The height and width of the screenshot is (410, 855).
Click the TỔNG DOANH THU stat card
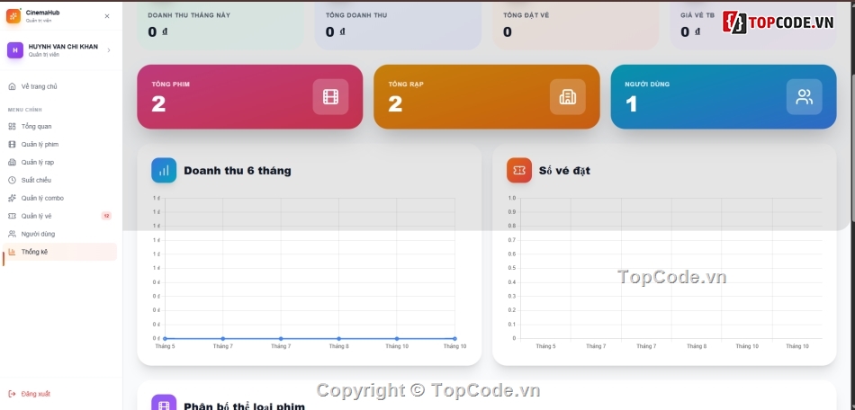pyautogui.click(x=398, y=25)
